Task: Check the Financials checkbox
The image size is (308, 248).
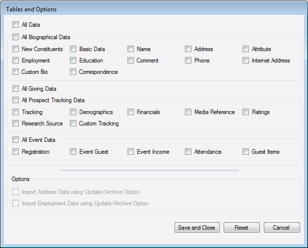Action: point(130,112)
